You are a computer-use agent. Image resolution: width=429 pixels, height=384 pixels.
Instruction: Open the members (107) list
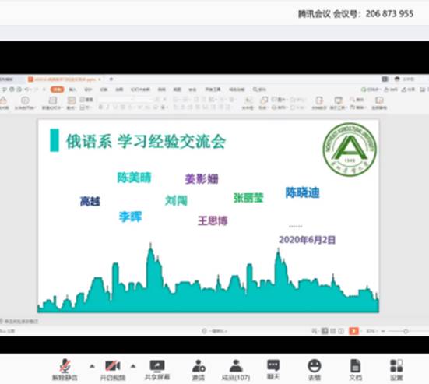pyautogui.click(x=236, y=369)
